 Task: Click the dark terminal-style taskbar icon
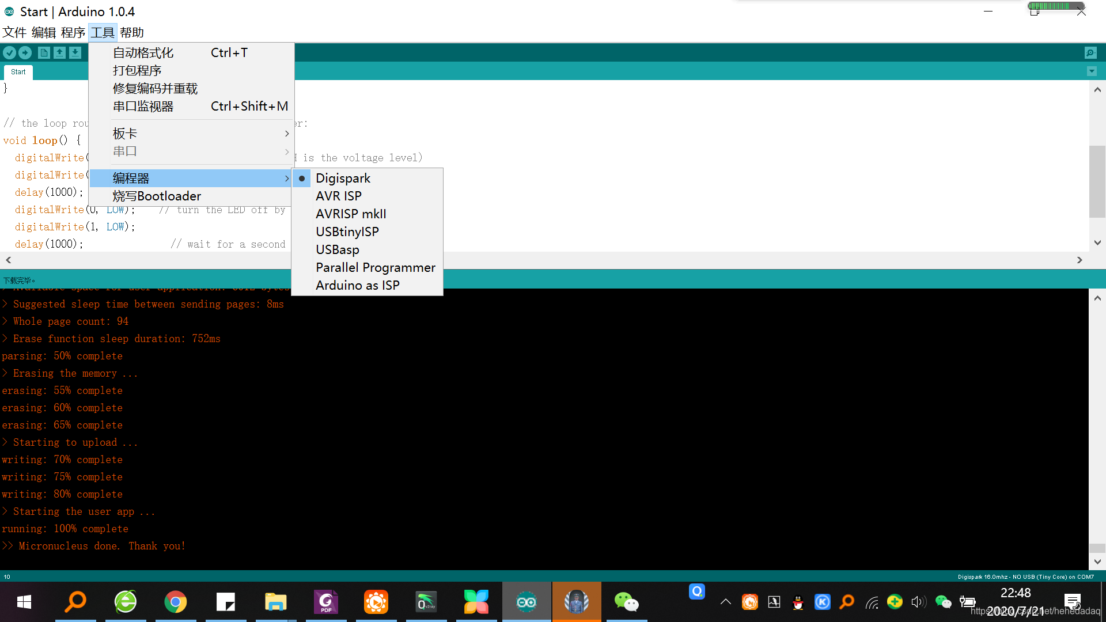tap(426, 602)
